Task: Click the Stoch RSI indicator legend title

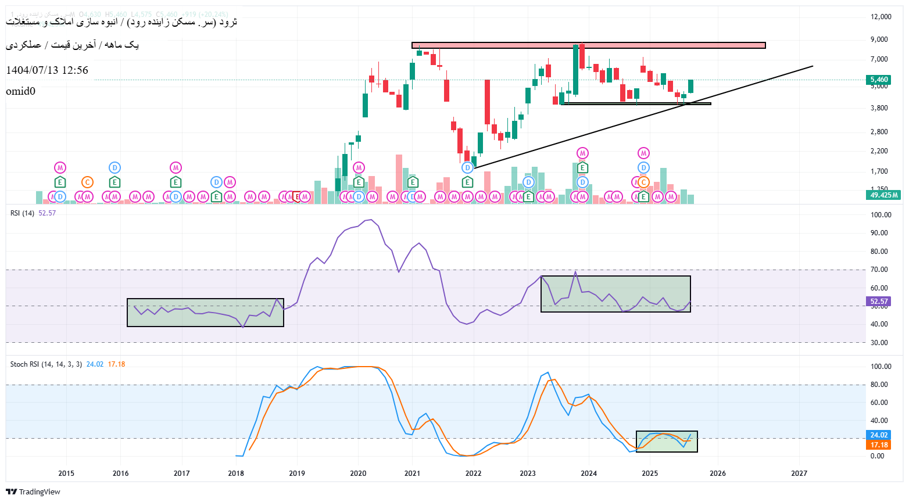Action: coord(46,364)
